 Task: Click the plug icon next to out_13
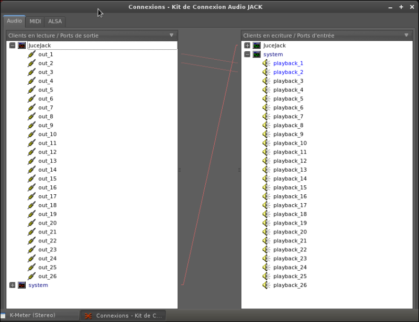(31, 161)
